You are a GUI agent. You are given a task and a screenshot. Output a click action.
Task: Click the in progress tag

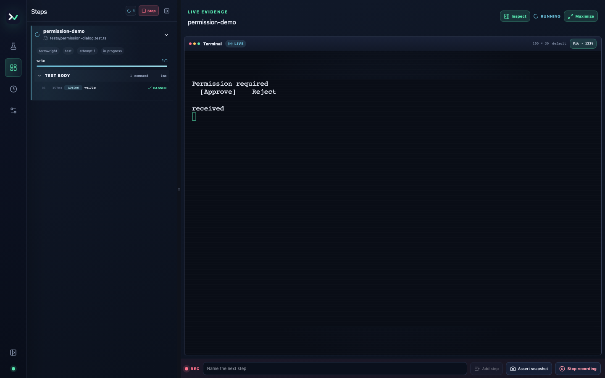pyautogui.click(x=112, y=51)
